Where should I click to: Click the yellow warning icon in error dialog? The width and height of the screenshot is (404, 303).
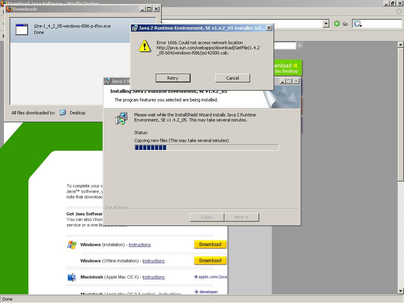point(144,46)
